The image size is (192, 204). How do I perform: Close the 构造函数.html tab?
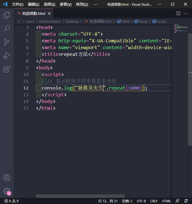[x=49, y=13]
